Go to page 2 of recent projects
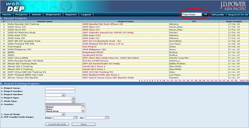The image size is (249, 128). point(142,81)
